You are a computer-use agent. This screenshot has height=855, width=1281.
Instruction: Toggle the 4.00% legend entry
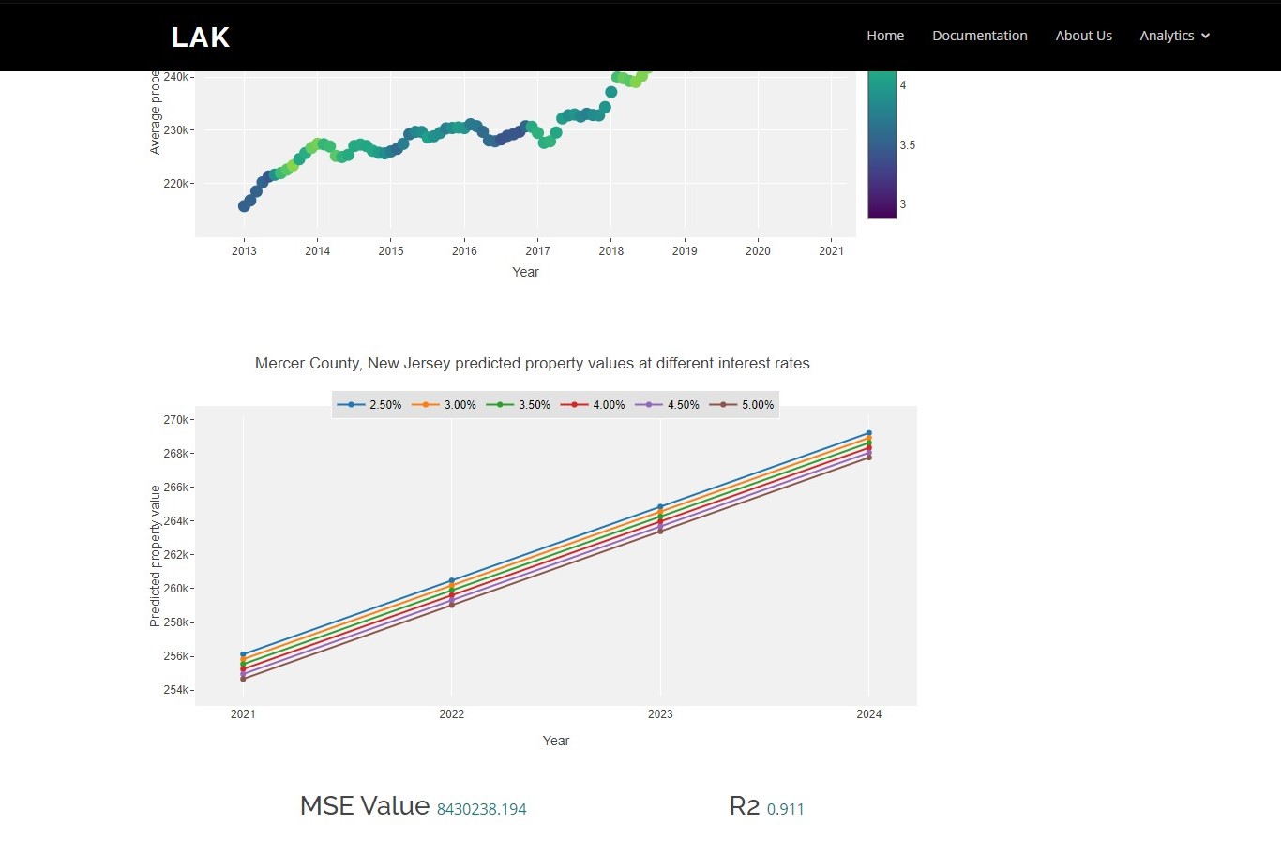click(x=593, y=405)
